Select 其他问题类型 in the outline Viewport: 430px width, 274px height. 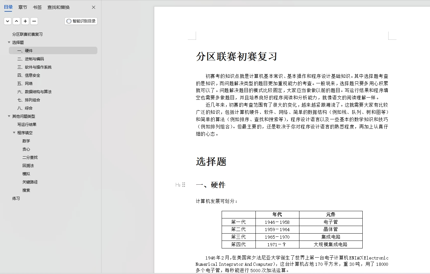[24, 116]
